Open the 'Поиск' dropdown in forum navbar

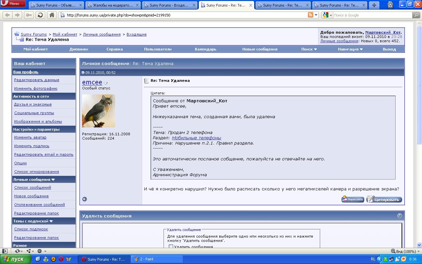coord(309,49)
